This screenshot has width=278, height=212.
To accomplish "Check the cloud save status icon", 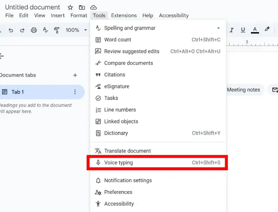I will point(93,7).
